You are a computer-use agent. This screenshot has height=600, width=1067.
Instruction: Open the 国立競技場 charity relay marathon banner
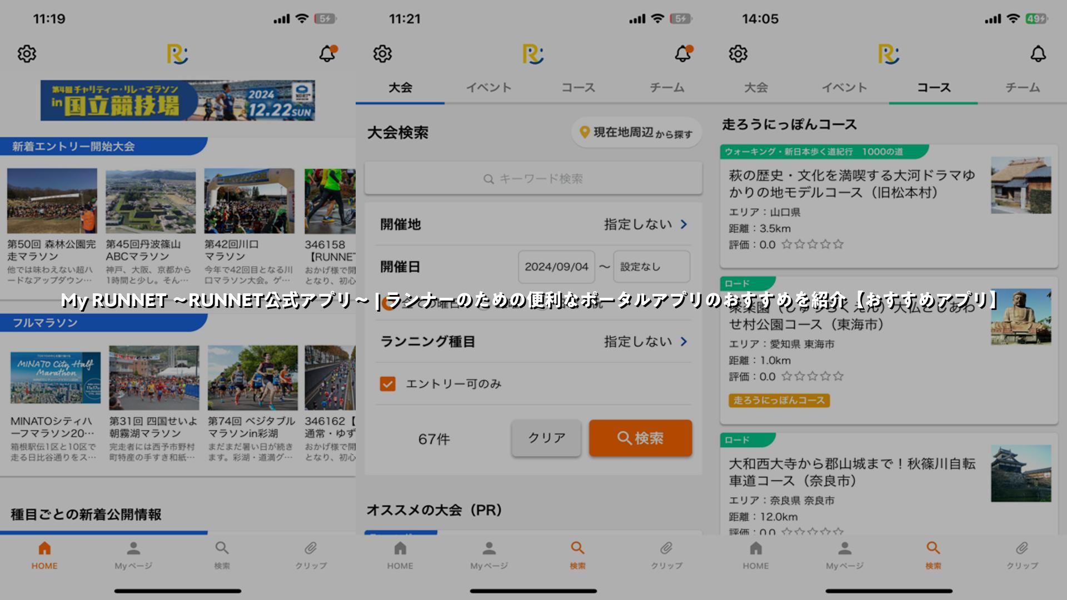[178, 101]
